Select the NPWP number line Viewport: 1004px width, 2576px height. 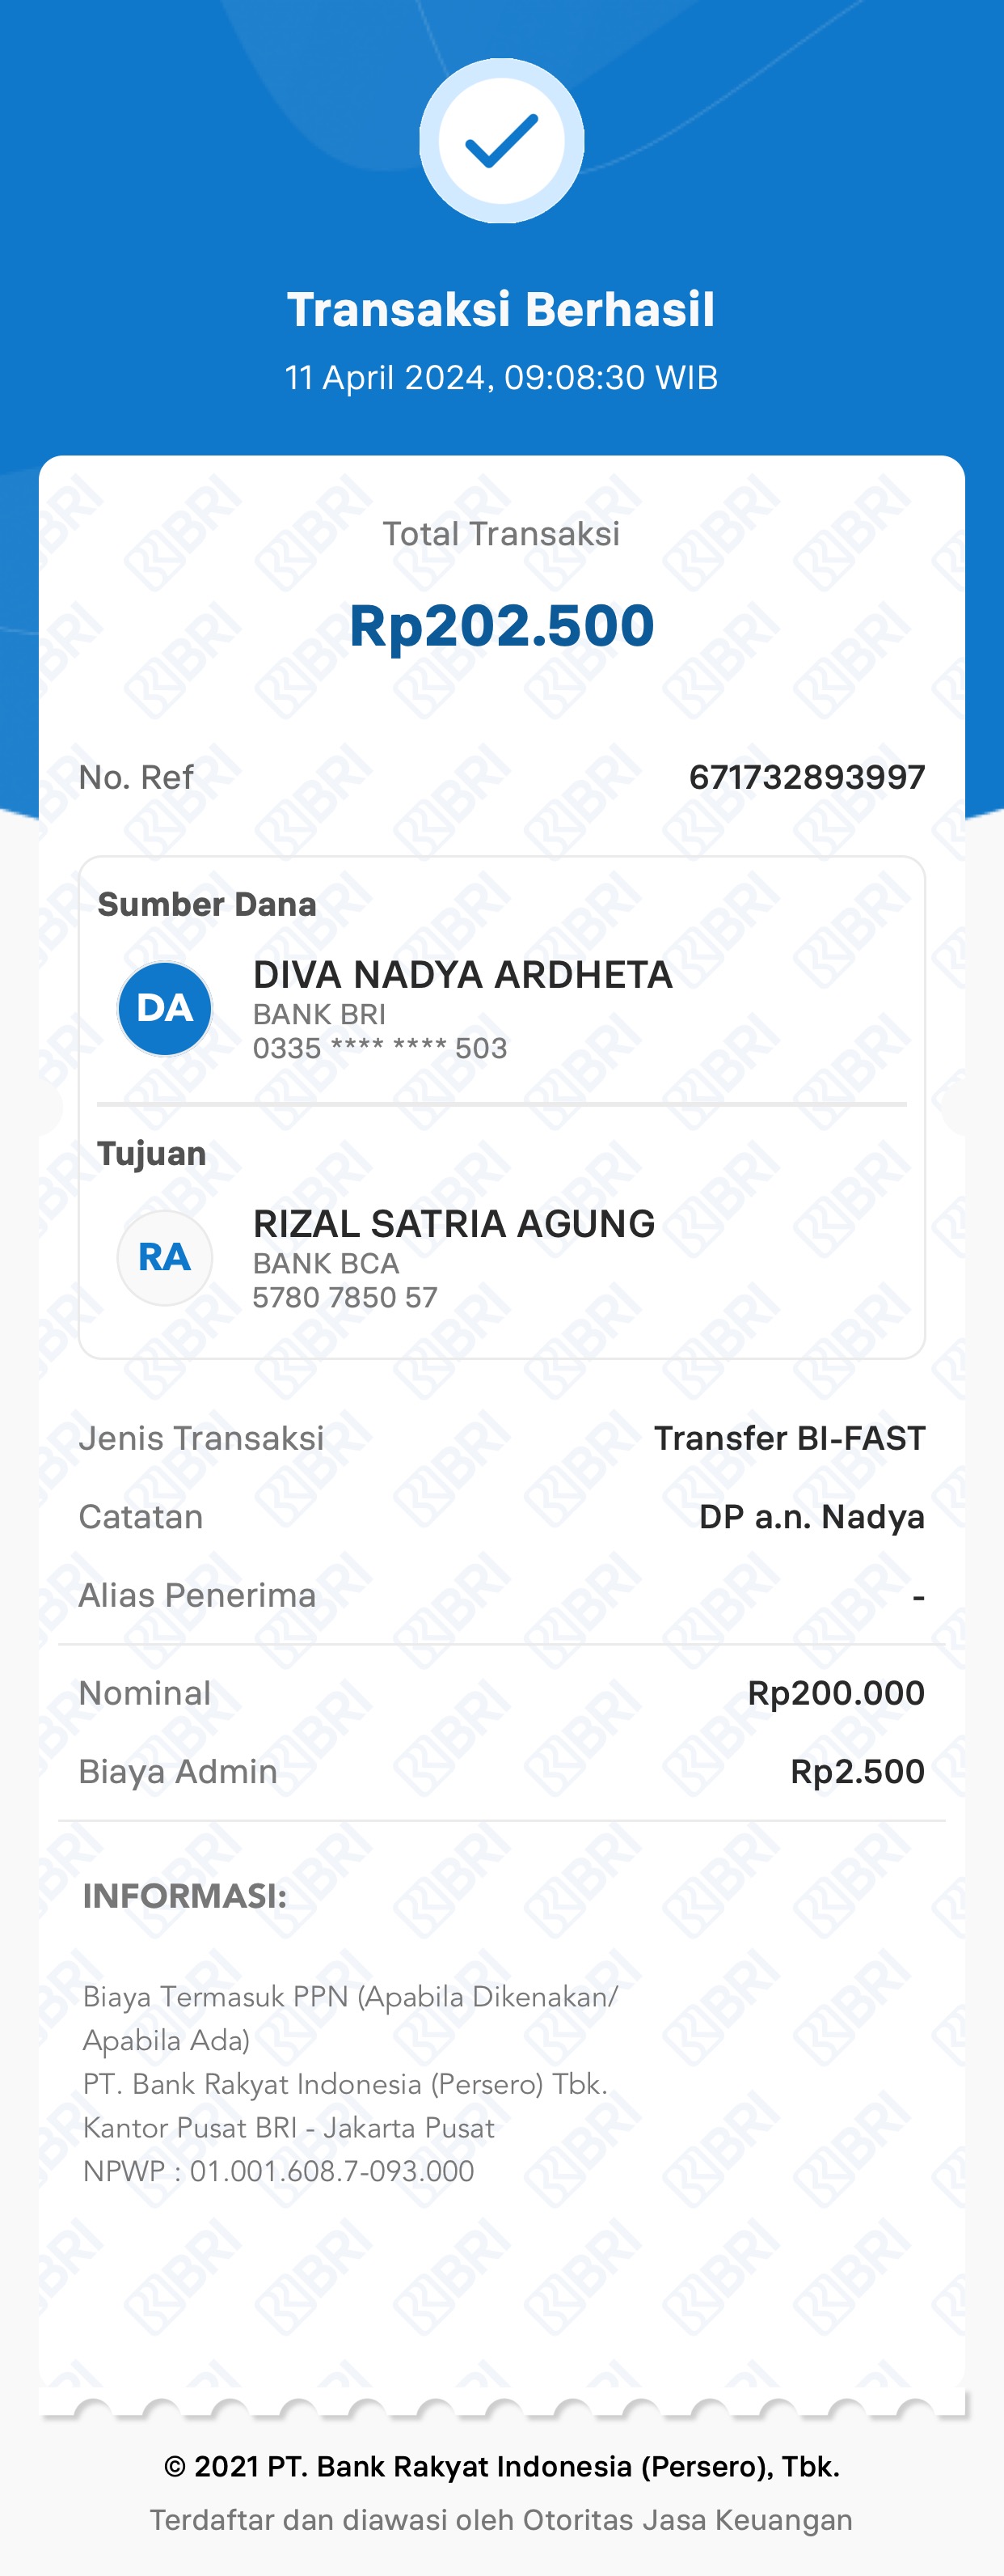[279, 2171]
